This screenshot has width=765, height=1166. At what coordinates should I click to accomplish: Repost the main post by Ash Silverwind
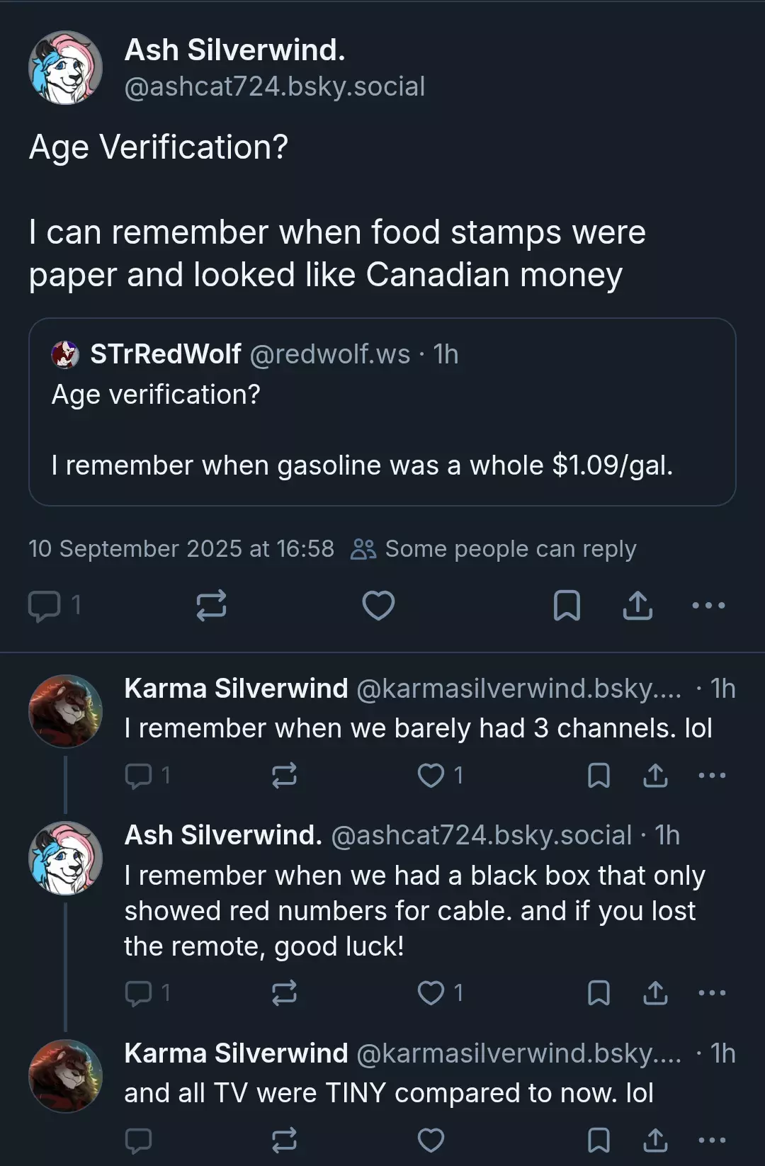point(211,606)
